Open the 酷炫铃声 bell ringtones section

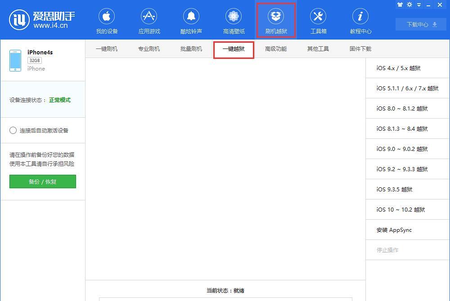click(x=191, y=21)
